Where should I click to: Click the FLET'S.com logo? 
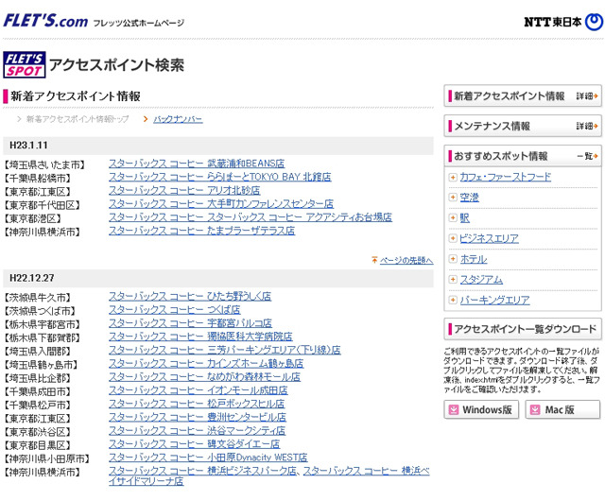[x=46, y=21]
